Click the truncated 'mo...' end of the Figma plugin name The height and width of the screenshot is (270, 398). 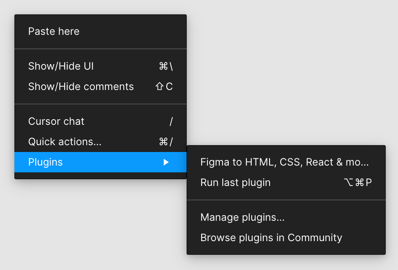tap(357, 162)
